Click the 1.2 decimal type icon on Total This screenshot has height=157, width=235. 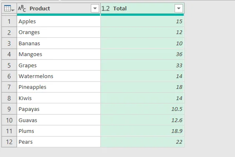point(105,9)
